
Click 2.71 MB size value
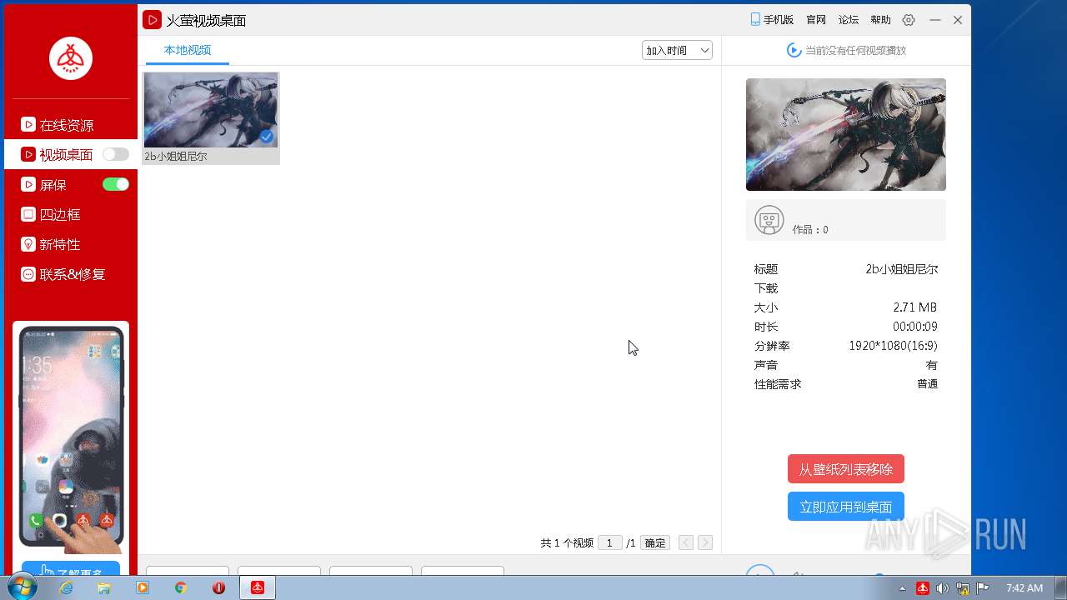point(915,307)
